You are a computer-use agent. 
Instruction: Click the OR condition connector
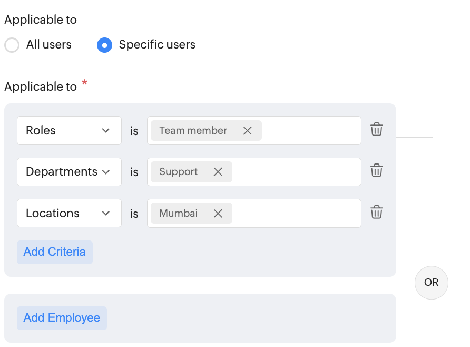[x=432, y=283]
